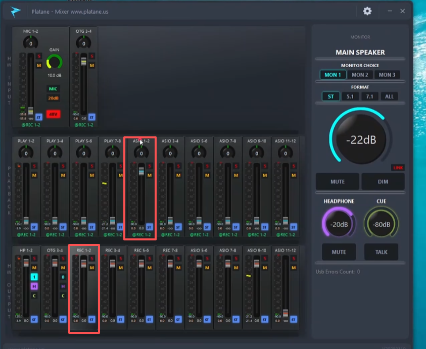Click the REC 1-2 output fader handle
Screen dimensions: 426x349
point(83,264)
